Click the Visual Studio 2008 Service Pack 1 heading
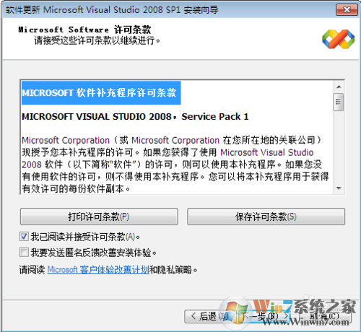The image size is (361, 332). tap(135, 117)
